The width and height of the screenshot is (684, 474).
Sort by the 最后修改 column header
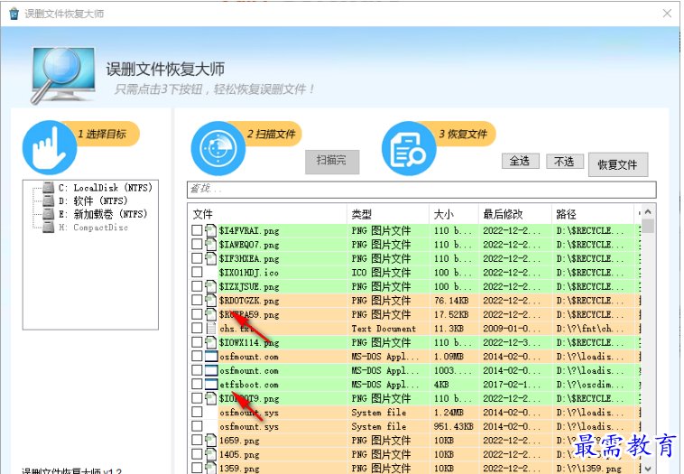[x=515, y=214]
